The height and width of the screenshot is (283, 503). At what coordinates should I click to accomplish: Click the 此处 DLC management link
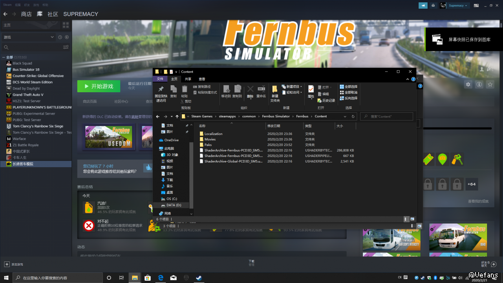135,117
